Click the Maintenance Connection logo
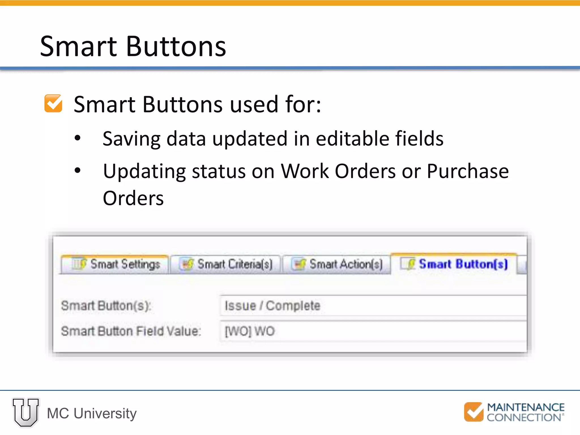This screenshot has width=580, height=435. (514, 412)
